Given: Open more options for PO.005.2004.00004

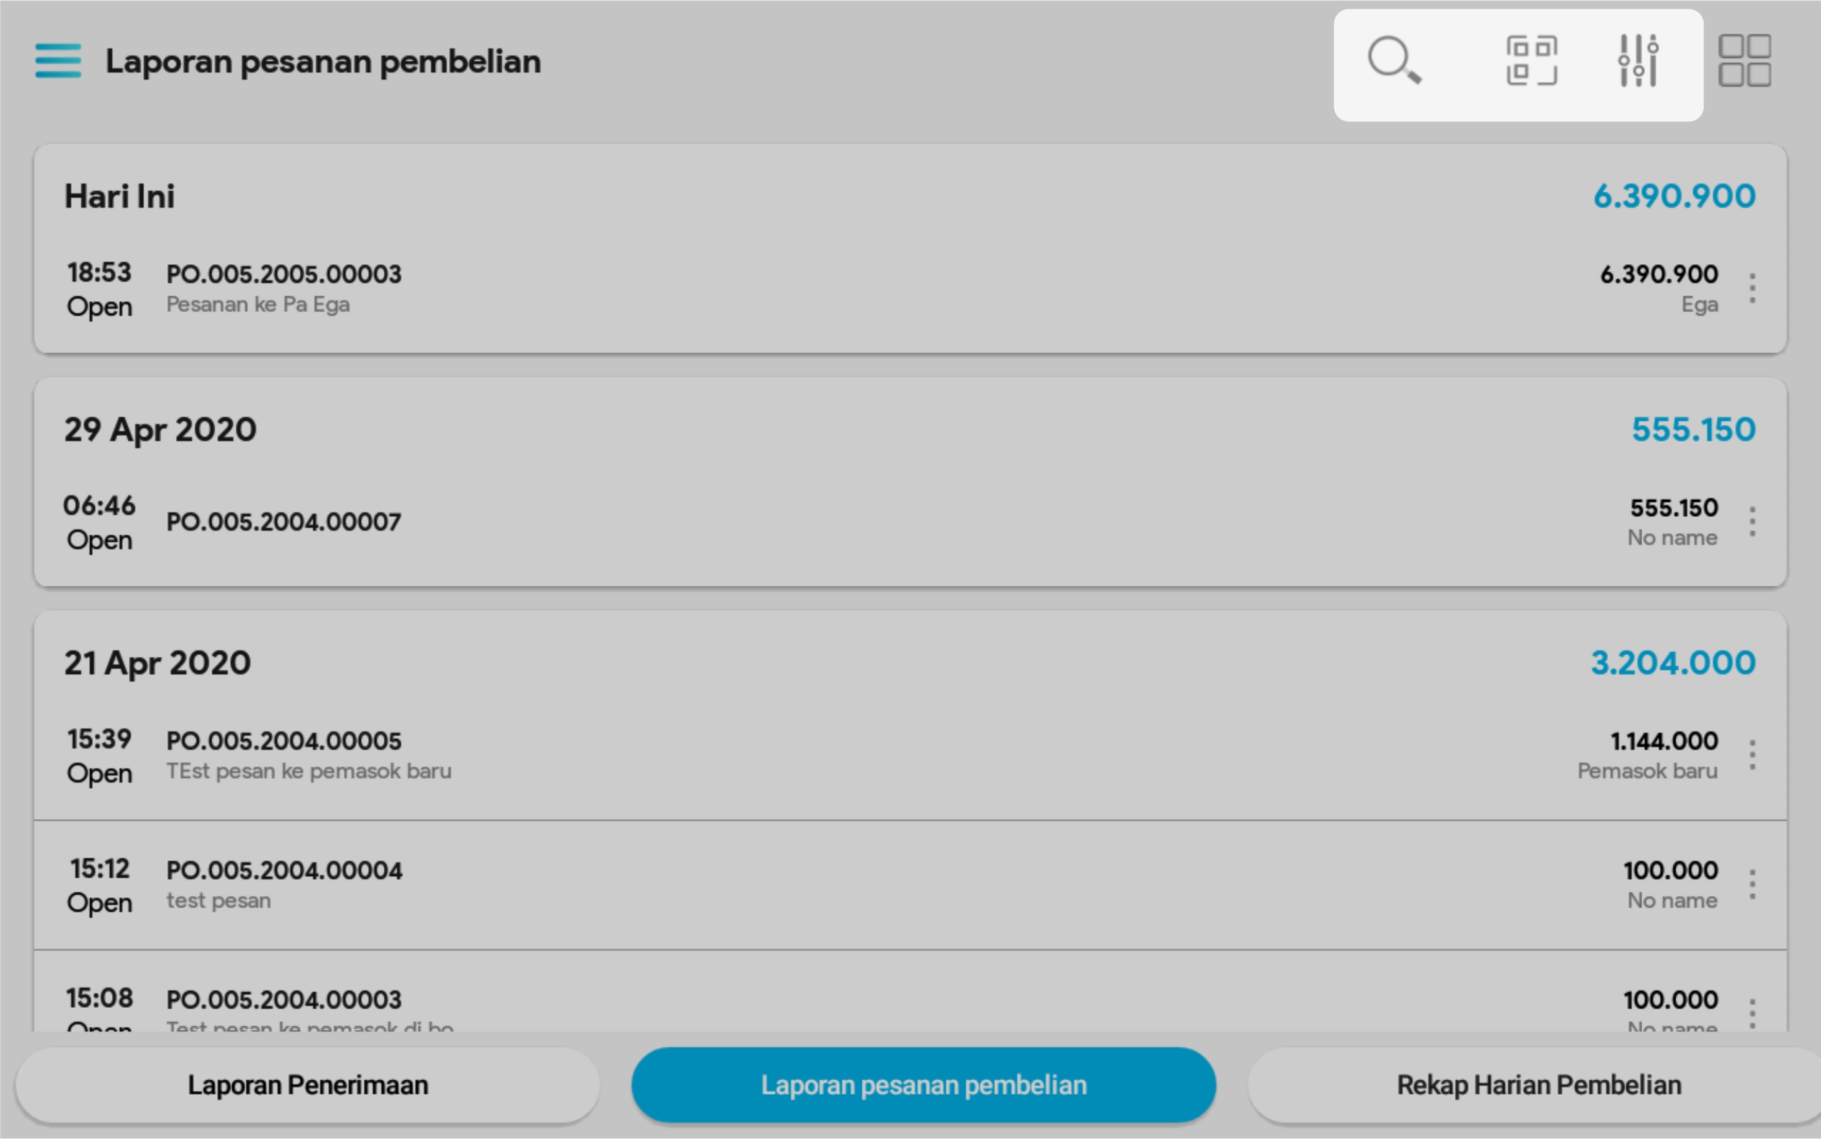Looking at the screenshot, I should click(x=1753, y=884).
